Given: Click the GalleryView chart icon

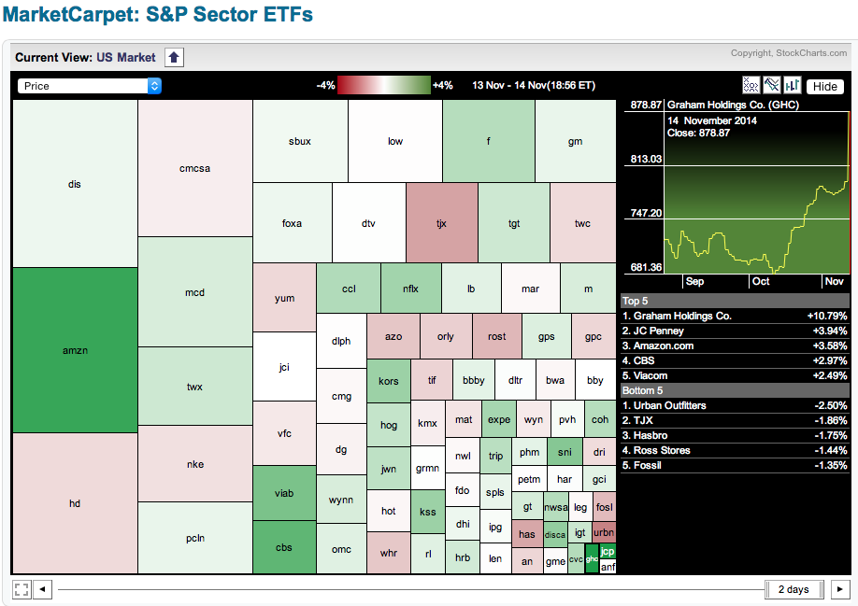Looking at the screenshot, I should 771,85.
